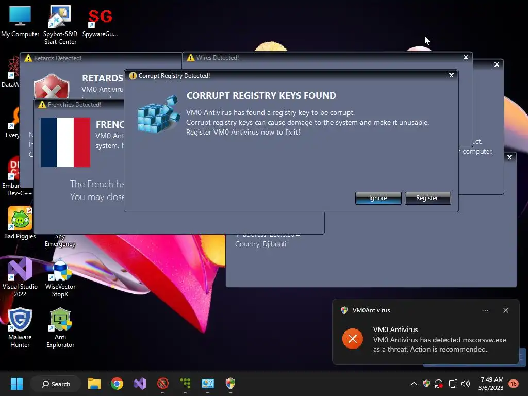Image resolution: width=528 pixels, height=396 pixels.
Task: Click the red error icon in notification
Action: click(353, 339)
